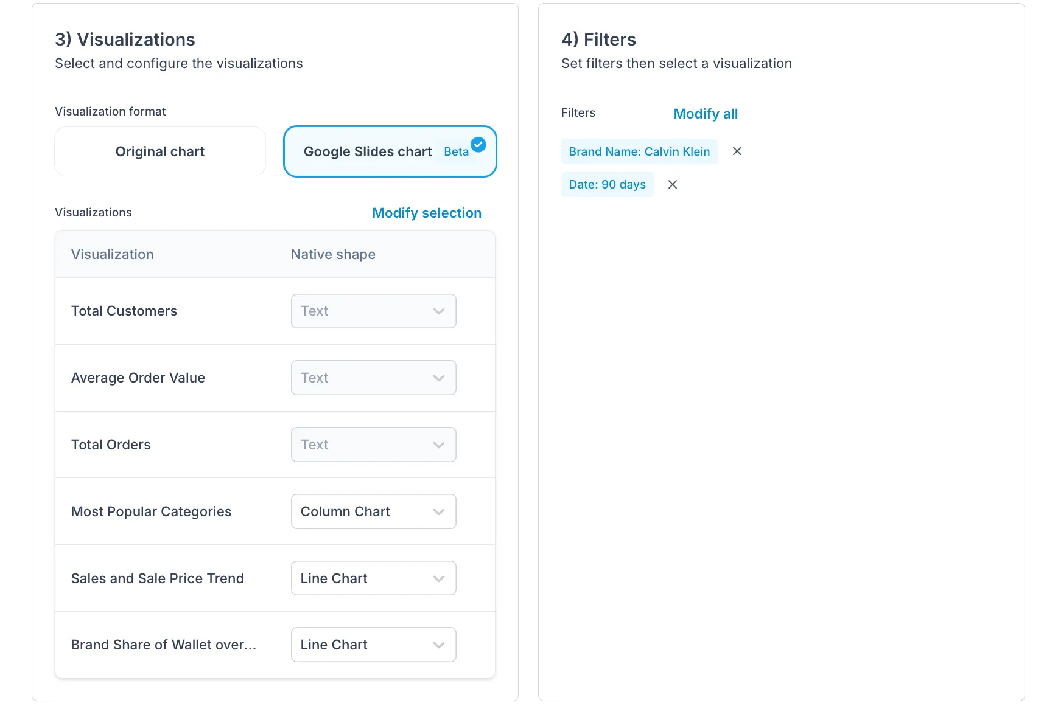Select Google Slides chart format option

390,151
